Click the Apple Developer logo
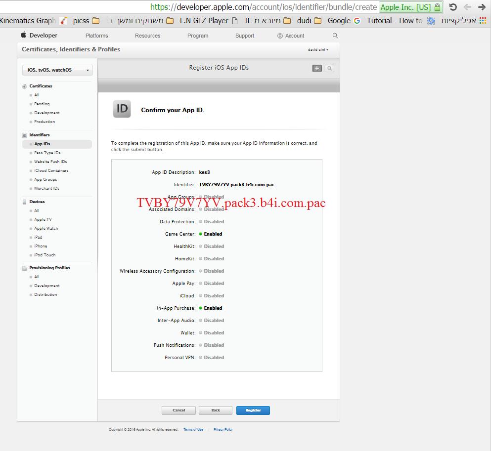Image resolution: width=491 pixels, height=451 pixels. click(39, 36)
